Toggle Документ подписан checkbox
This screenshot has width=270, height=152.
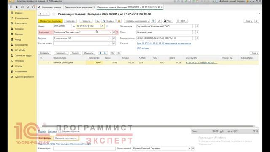pyautogui.click(x=59, y=131)
